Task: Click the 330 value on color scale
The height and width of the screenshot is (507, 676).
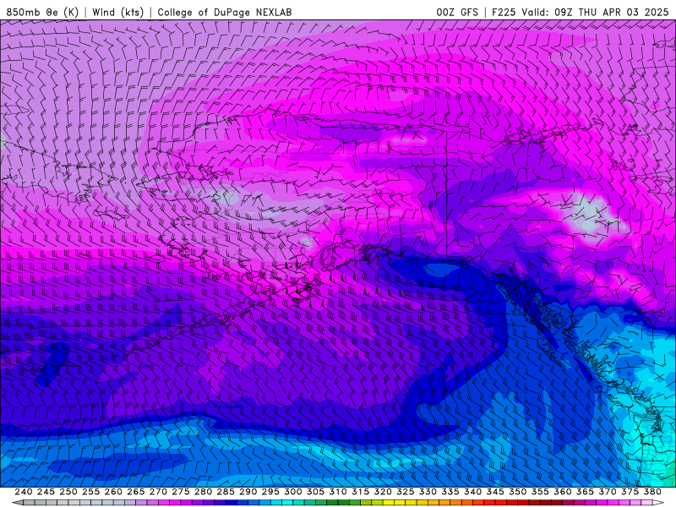Action: click(x=428, y=492)
